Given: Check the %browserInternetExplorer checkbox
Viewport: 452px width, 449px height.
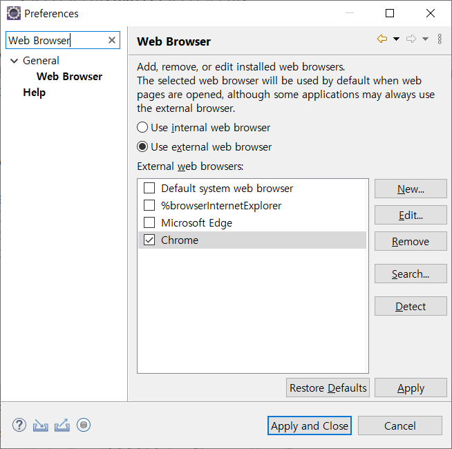Looking at the screenshot, I should click(x=149, y=205).
